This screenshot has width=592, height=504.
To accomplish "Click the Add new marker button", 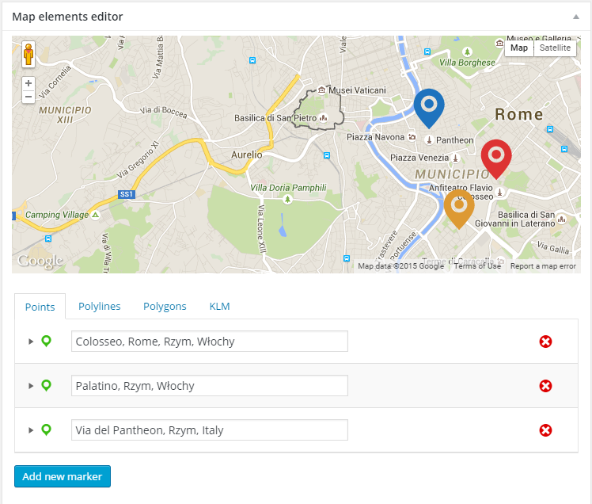I will 63,476.
